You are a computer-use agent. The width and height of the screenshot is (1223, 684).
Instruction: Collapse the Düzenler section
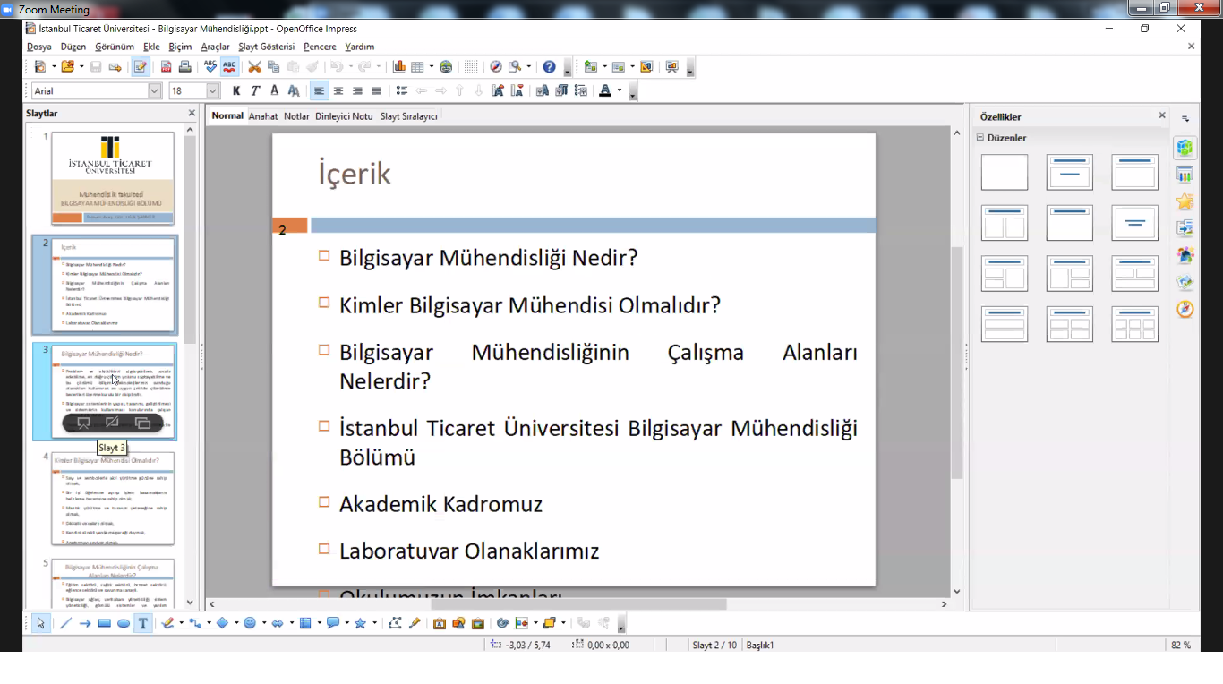(980, 138)
